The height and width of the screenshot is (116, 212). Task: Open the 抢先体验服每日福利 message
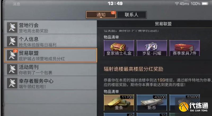pos(50,41)
